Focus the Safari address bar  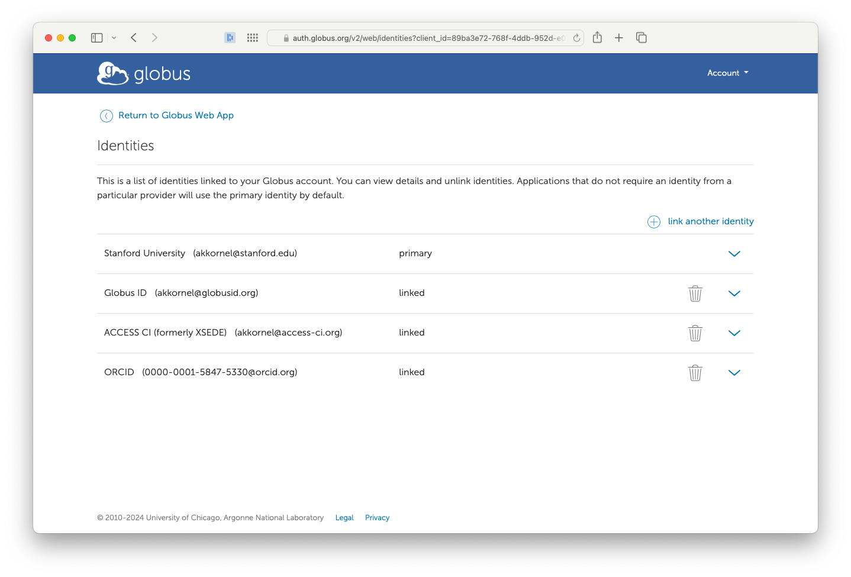click(425, 38)
